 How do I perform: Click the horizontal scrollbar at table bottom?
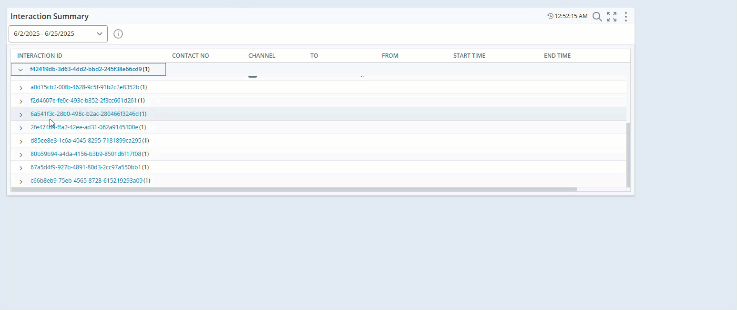pos(293,189)
